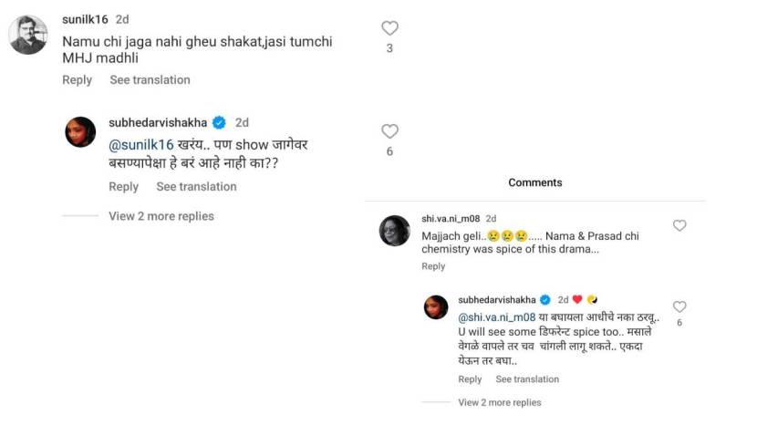Screen dimensions: 757x425
Task: Reply to sunilk16's comment
Action: pos(77,80)
